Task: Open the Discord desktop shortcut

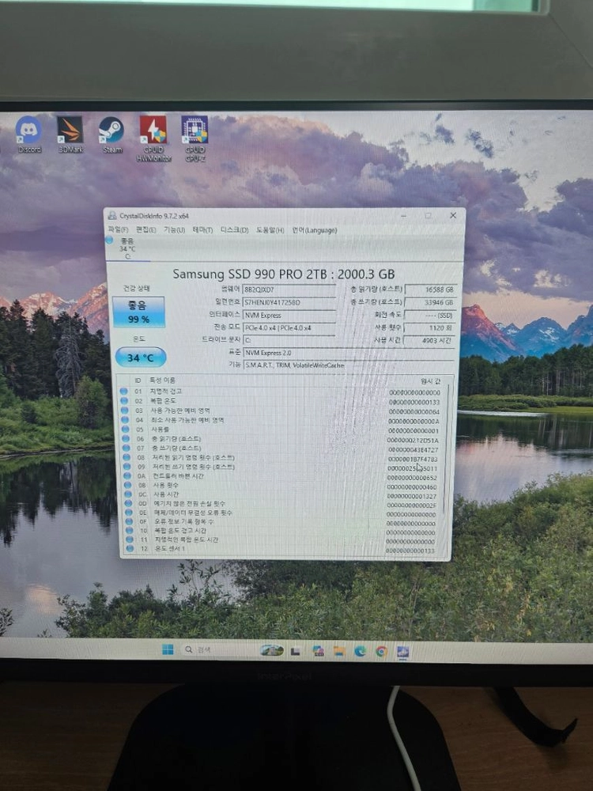Action: tap(28, 134)
